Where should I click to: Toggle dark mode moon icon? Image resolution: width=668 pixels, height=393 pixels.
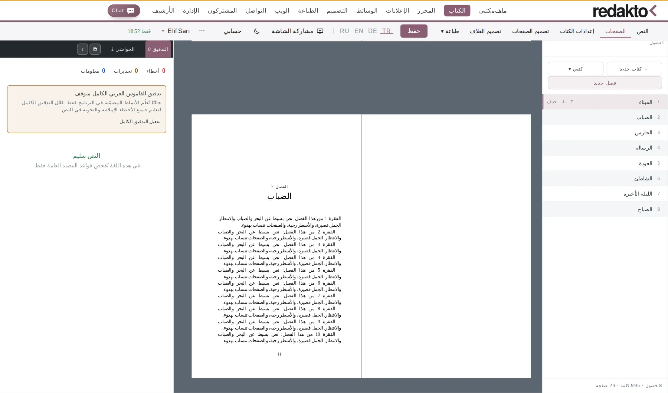pos(257,31)
